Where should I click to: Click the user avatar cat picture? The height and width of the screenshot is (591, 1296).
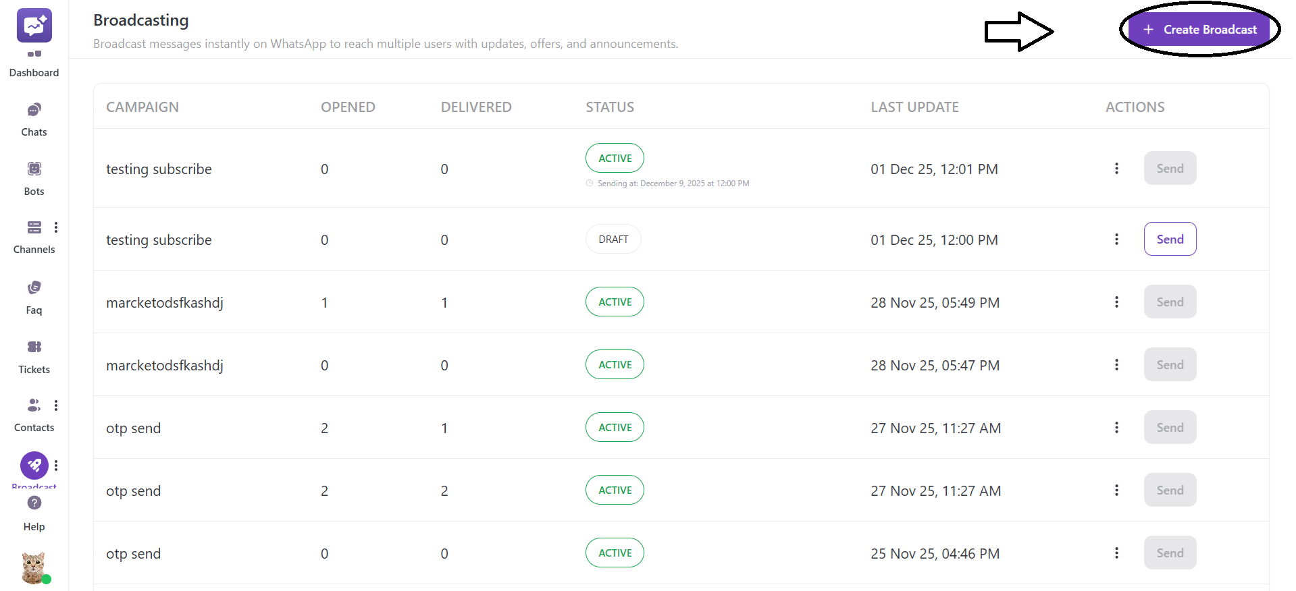33,567
